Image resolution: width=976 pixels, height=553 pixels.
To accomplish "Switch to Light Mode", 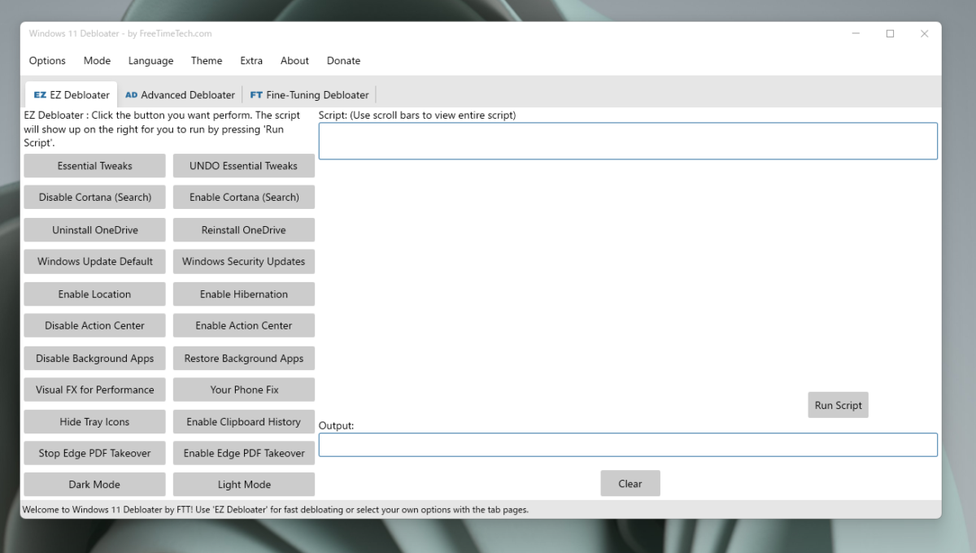I will point(244,485).
